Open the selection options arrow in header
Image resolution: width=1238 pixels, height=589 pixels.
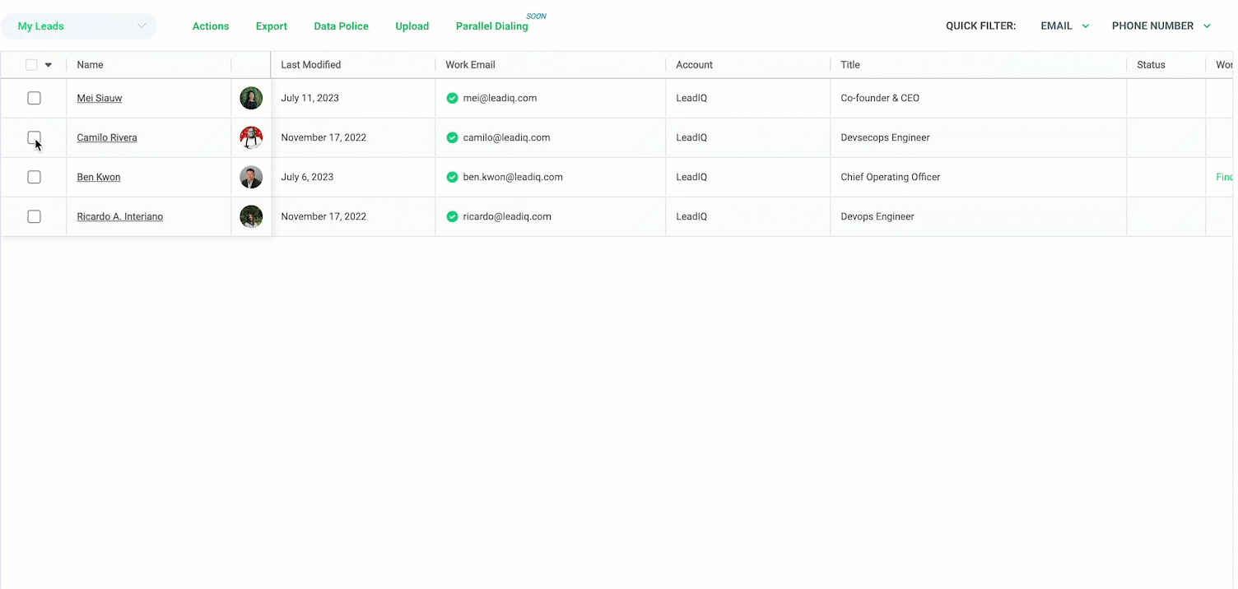pyautogui.click(x=49, y=65)
